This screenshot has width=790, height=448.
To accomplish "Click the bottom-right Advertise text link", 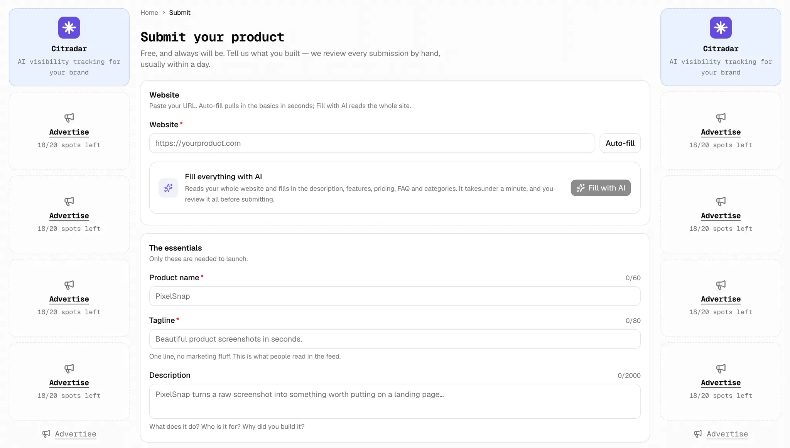I will coord(727,434).
